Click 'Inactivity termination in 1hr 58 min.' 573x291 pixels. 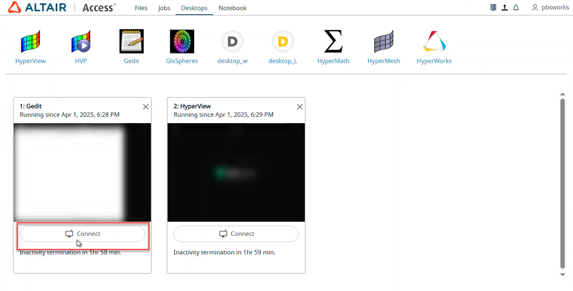coord(71,252)
